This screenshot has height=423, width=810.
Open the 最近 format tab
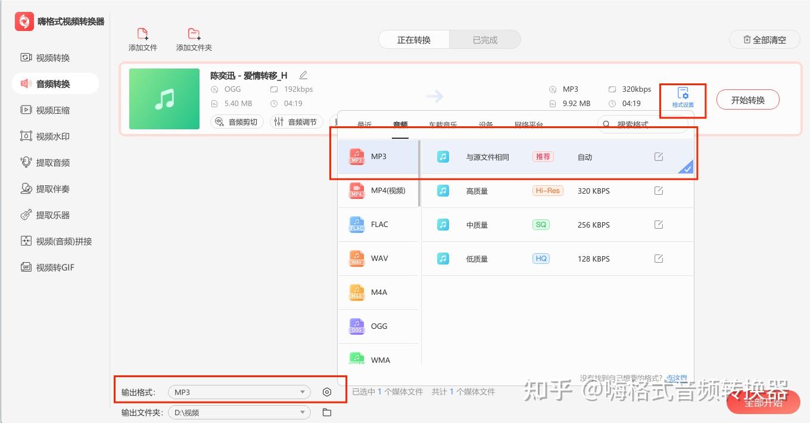click(x=364, y=125)
